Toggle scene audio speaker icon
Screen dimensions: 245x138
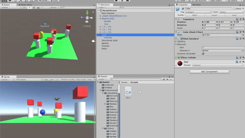(x=33, y=7)
